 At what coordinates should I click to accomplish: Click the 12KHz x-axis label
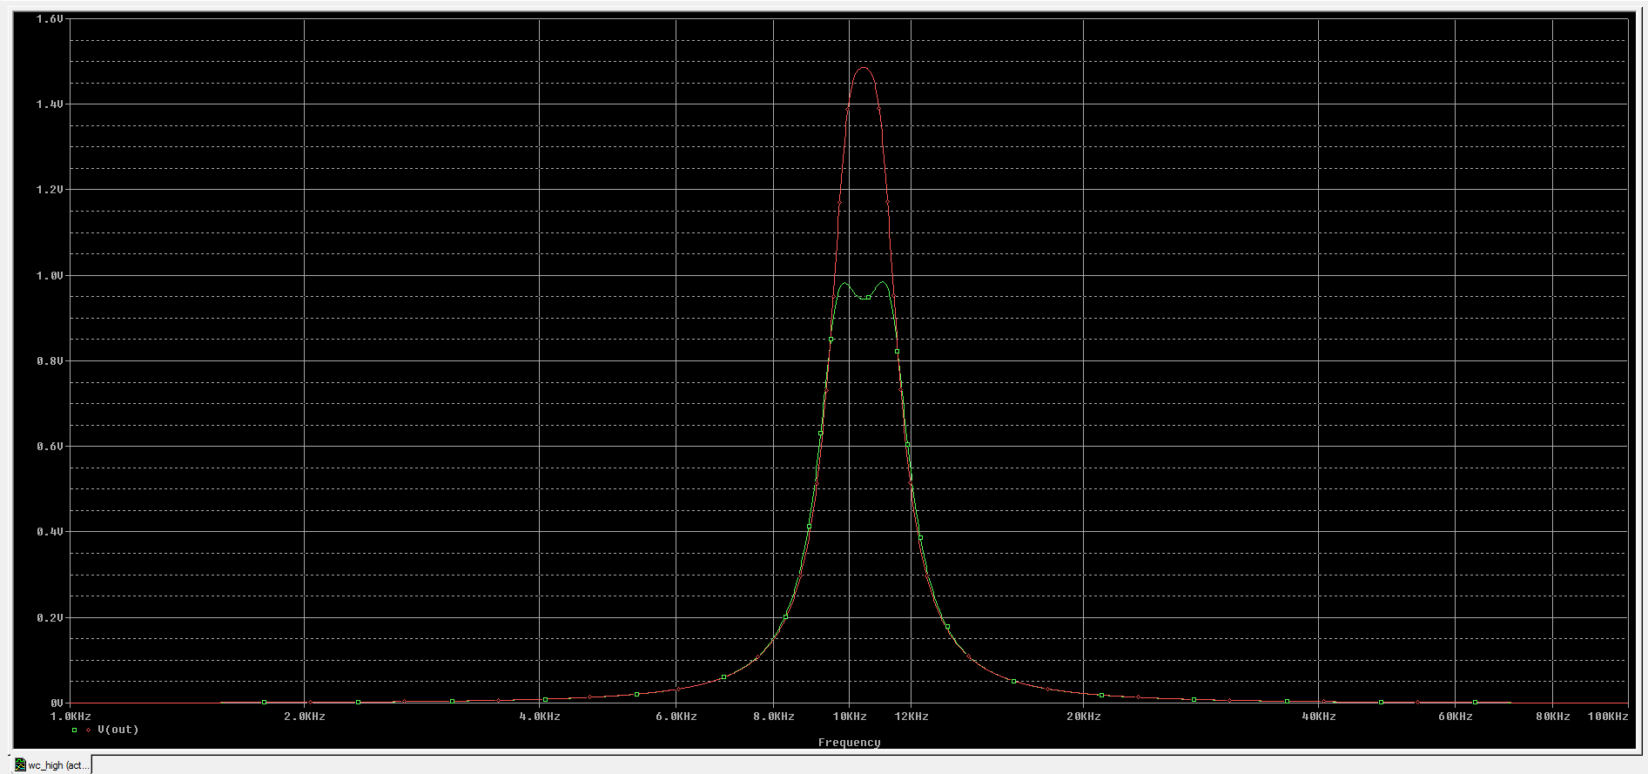click(911, 717)
